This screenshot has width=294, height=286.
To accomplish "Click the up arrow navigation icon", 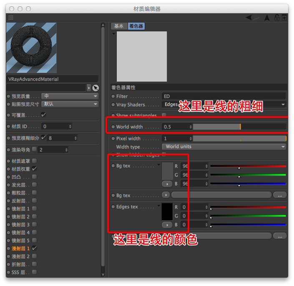I will click(267, 18).
